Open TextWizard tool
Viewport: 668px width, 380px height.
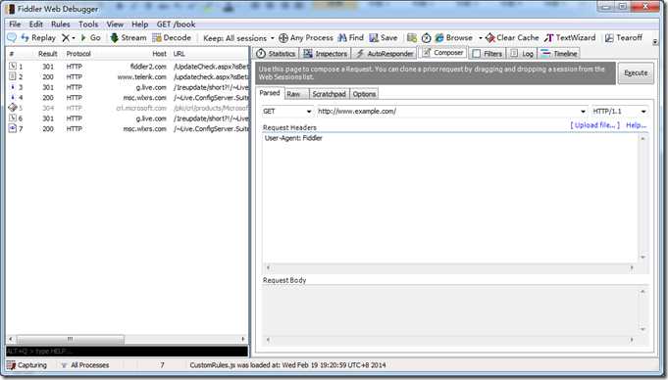(570, 38)
